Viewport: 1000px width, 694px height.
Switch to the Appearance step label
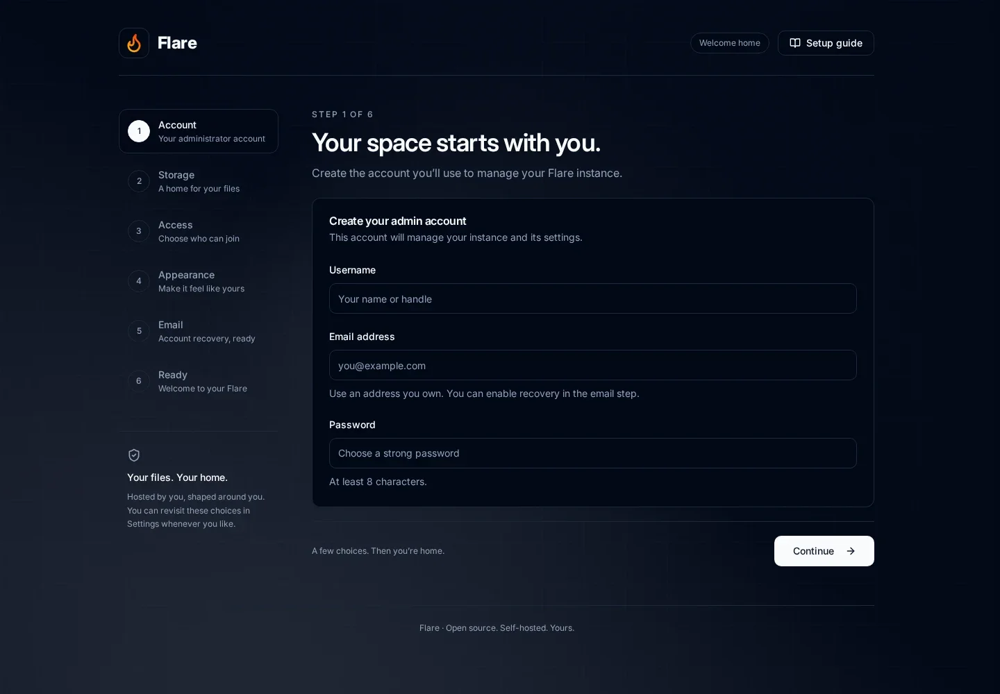tap(186, 275)
